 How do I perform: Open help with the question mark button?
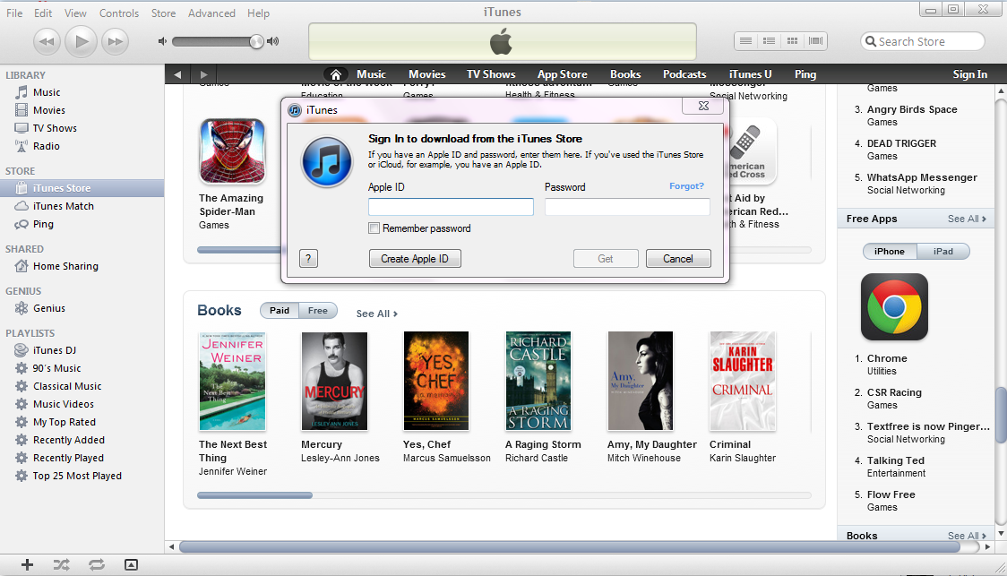click(x=308, y=259)
